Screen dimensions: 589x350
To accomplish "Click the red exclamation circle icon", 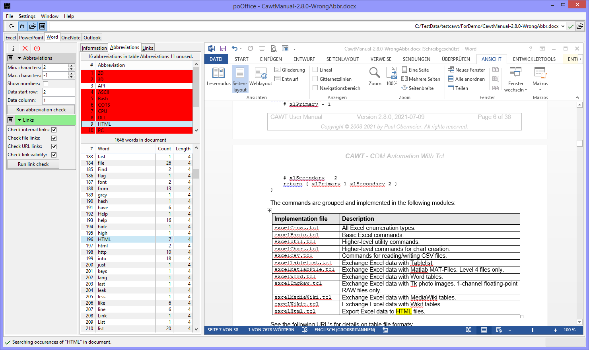I will pyautogui.click(x=37, y=48).
